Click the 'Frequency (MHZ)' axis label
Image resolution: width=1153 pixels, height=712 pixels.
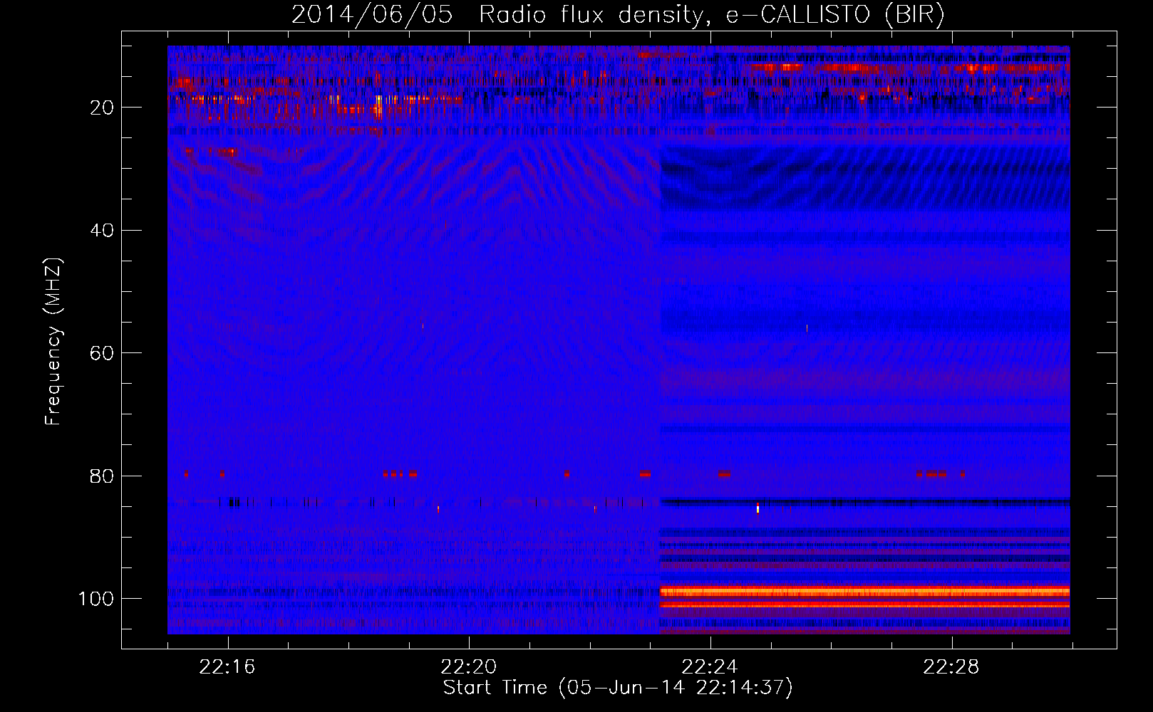(x=53, y=341)
